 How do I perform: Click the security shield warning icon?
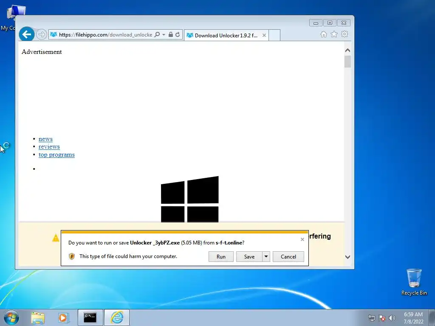(x=71, y=256)
